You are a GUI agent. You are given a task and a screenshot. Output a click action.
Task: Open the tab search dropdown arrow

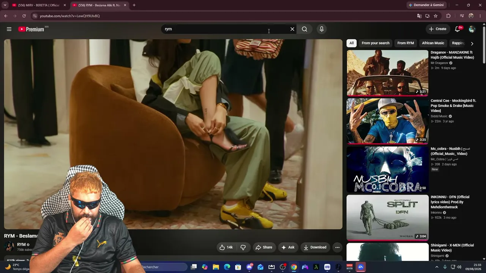[x=5, y=5]
